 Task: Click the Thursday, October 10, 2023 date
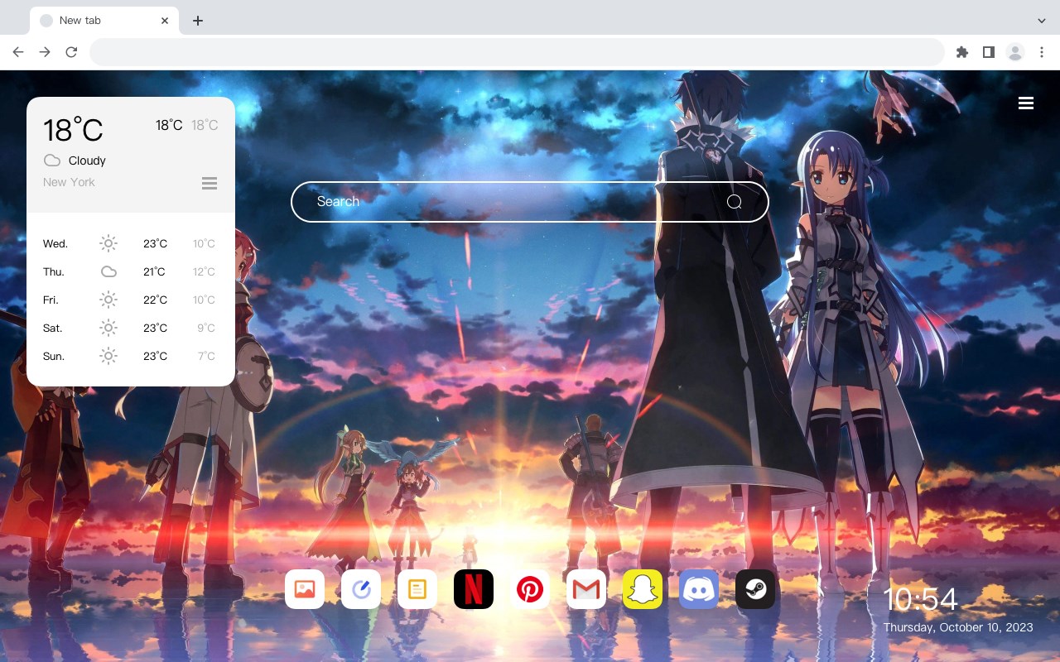(958, 627)
